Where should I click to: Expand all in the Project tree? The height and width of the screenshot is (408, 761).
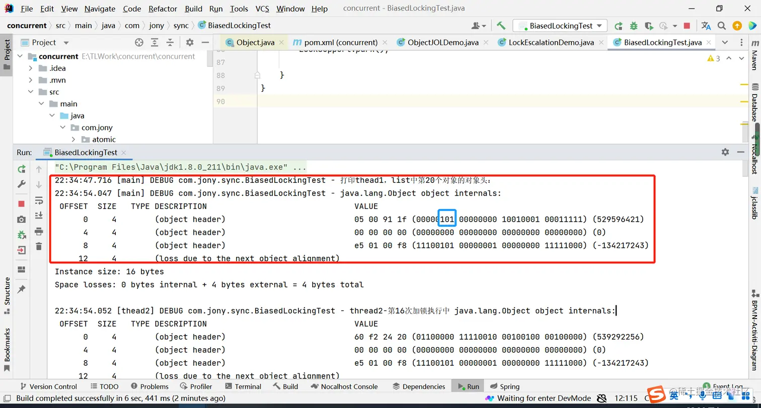(155, 43)
